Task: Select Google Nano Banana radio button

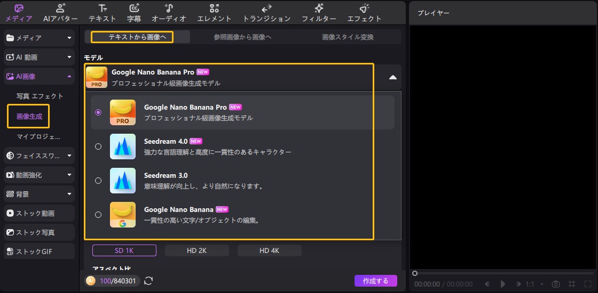Action: 98,215
